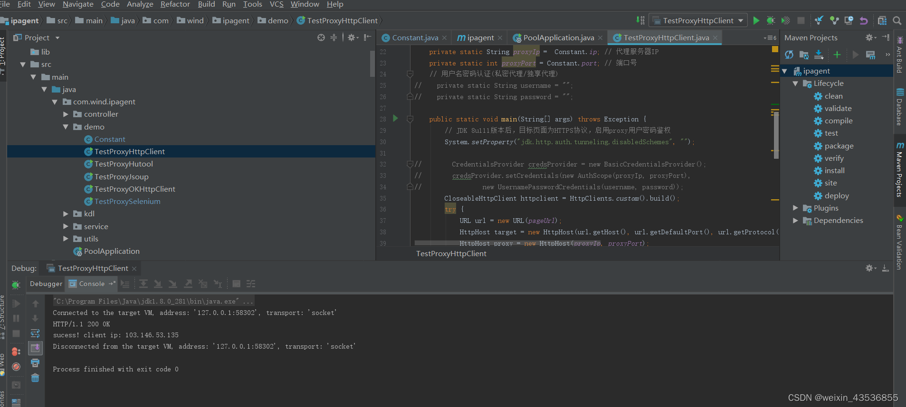Print console output icon
The width and height of the screenshot is (906, 407).
[35, 363]
